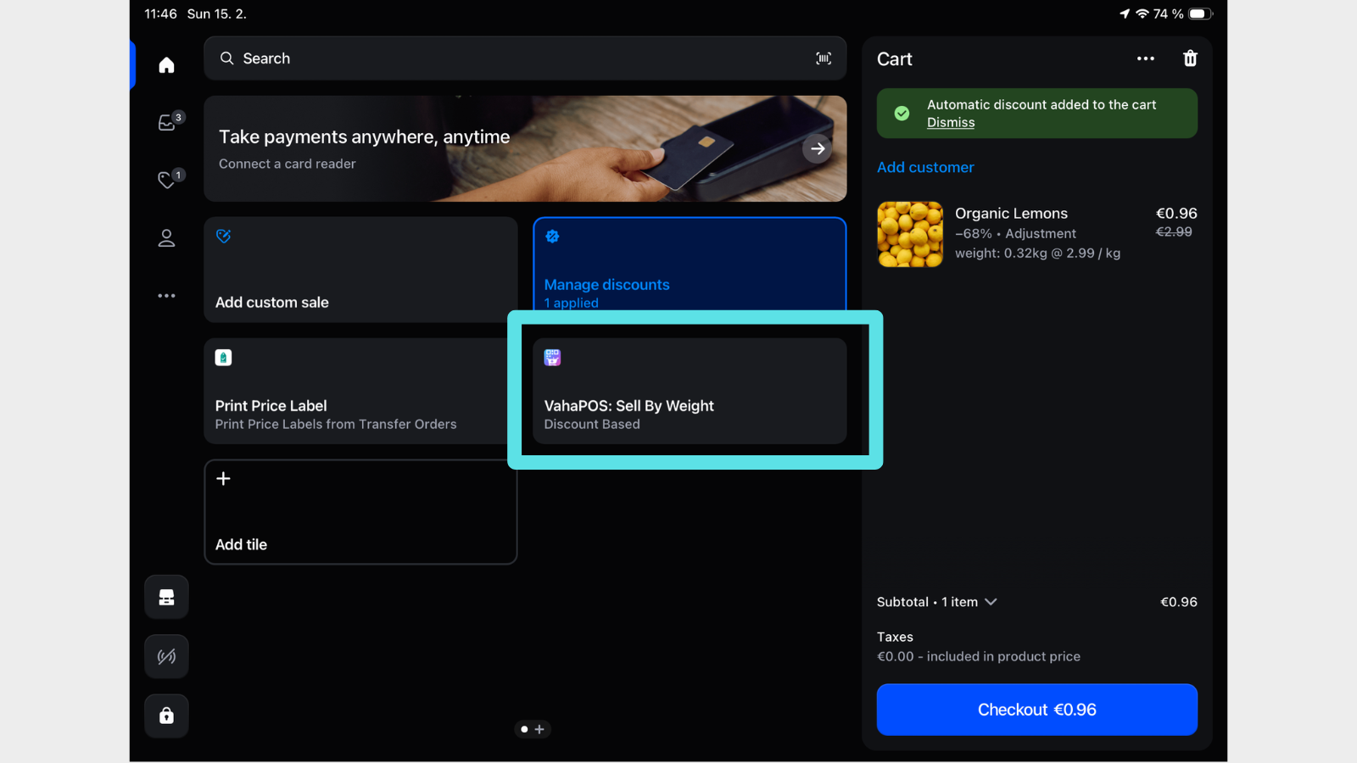
Task: Tap the Cart heading
Action: click(895, 59)
